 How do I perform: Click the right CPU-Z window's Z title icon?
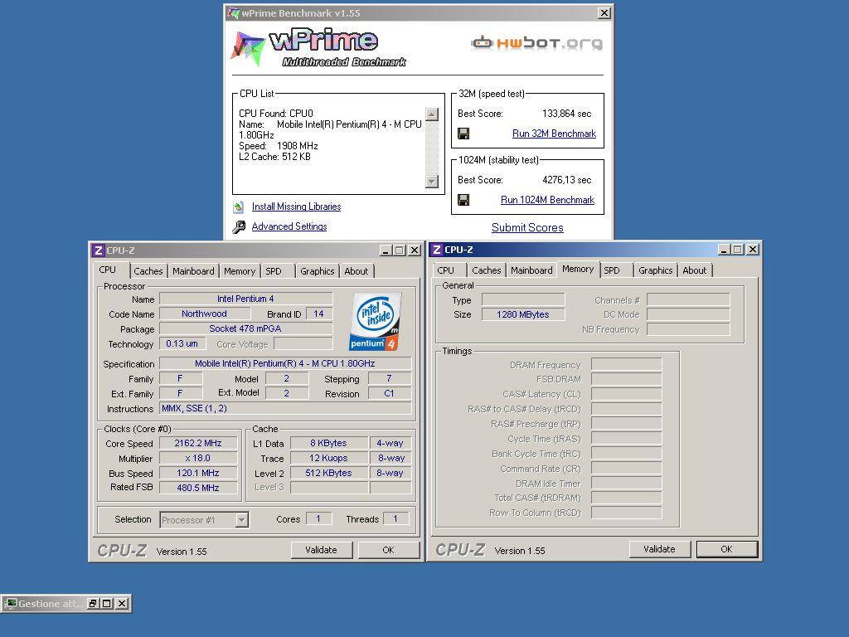pyautogui.click(x=436, y=250)
